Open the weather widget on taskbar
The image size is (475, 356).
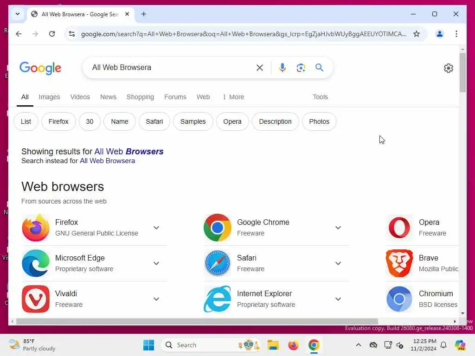[32, 345]
